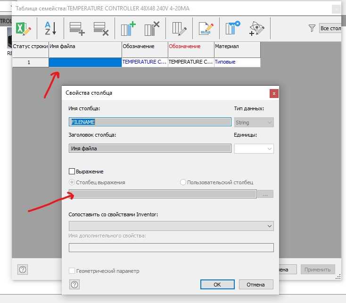Open the Единицы dropdown

(254, 148)
